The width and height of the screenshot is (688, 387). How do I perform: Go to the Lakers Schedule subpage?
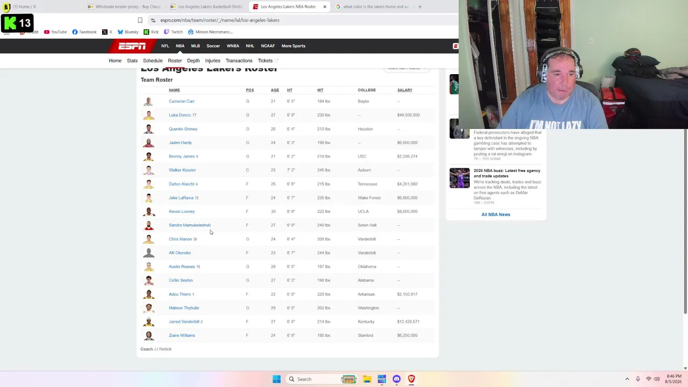[x=153, y=61]
